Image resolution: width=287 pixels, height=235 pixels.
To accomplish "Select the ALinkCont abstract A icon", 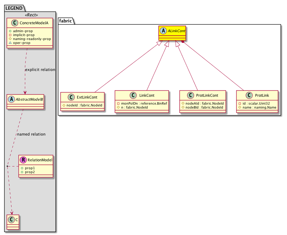I will click(x=163, y=30).
